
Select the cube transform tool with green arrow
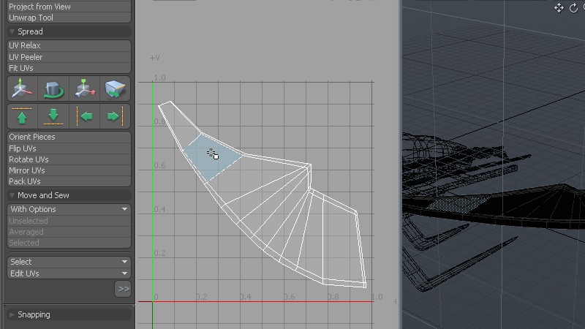click(x=116, y=88)
